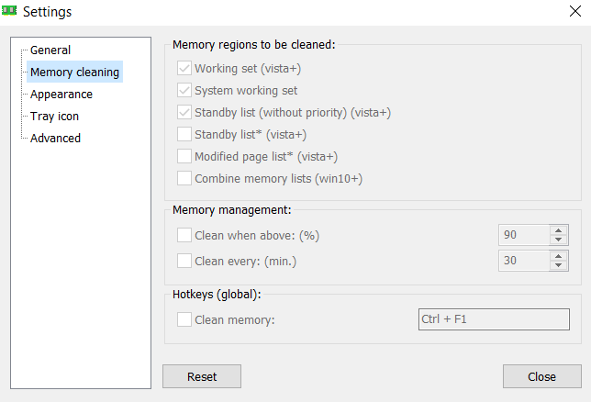The height and width of the screenshot is (402, 591).
Task: Open the General settings page
Action: (x=50, y=50)
